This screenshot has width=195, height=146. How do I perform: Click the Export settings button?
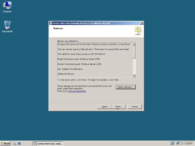point(126,87)
